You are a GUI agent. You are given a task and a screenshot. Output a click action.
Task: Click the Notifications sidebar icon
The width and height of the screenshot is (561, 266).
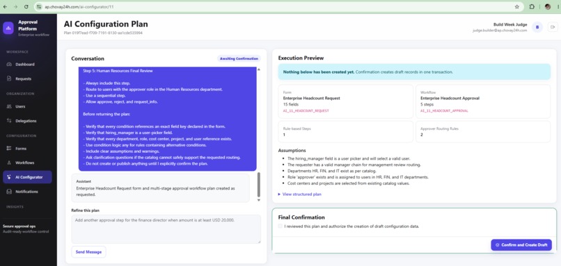click(x=9, y=192)
